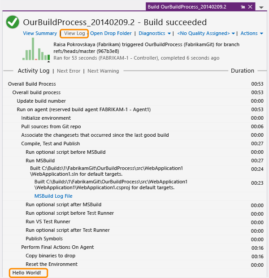Click the Duration column heading

[243, 71]
